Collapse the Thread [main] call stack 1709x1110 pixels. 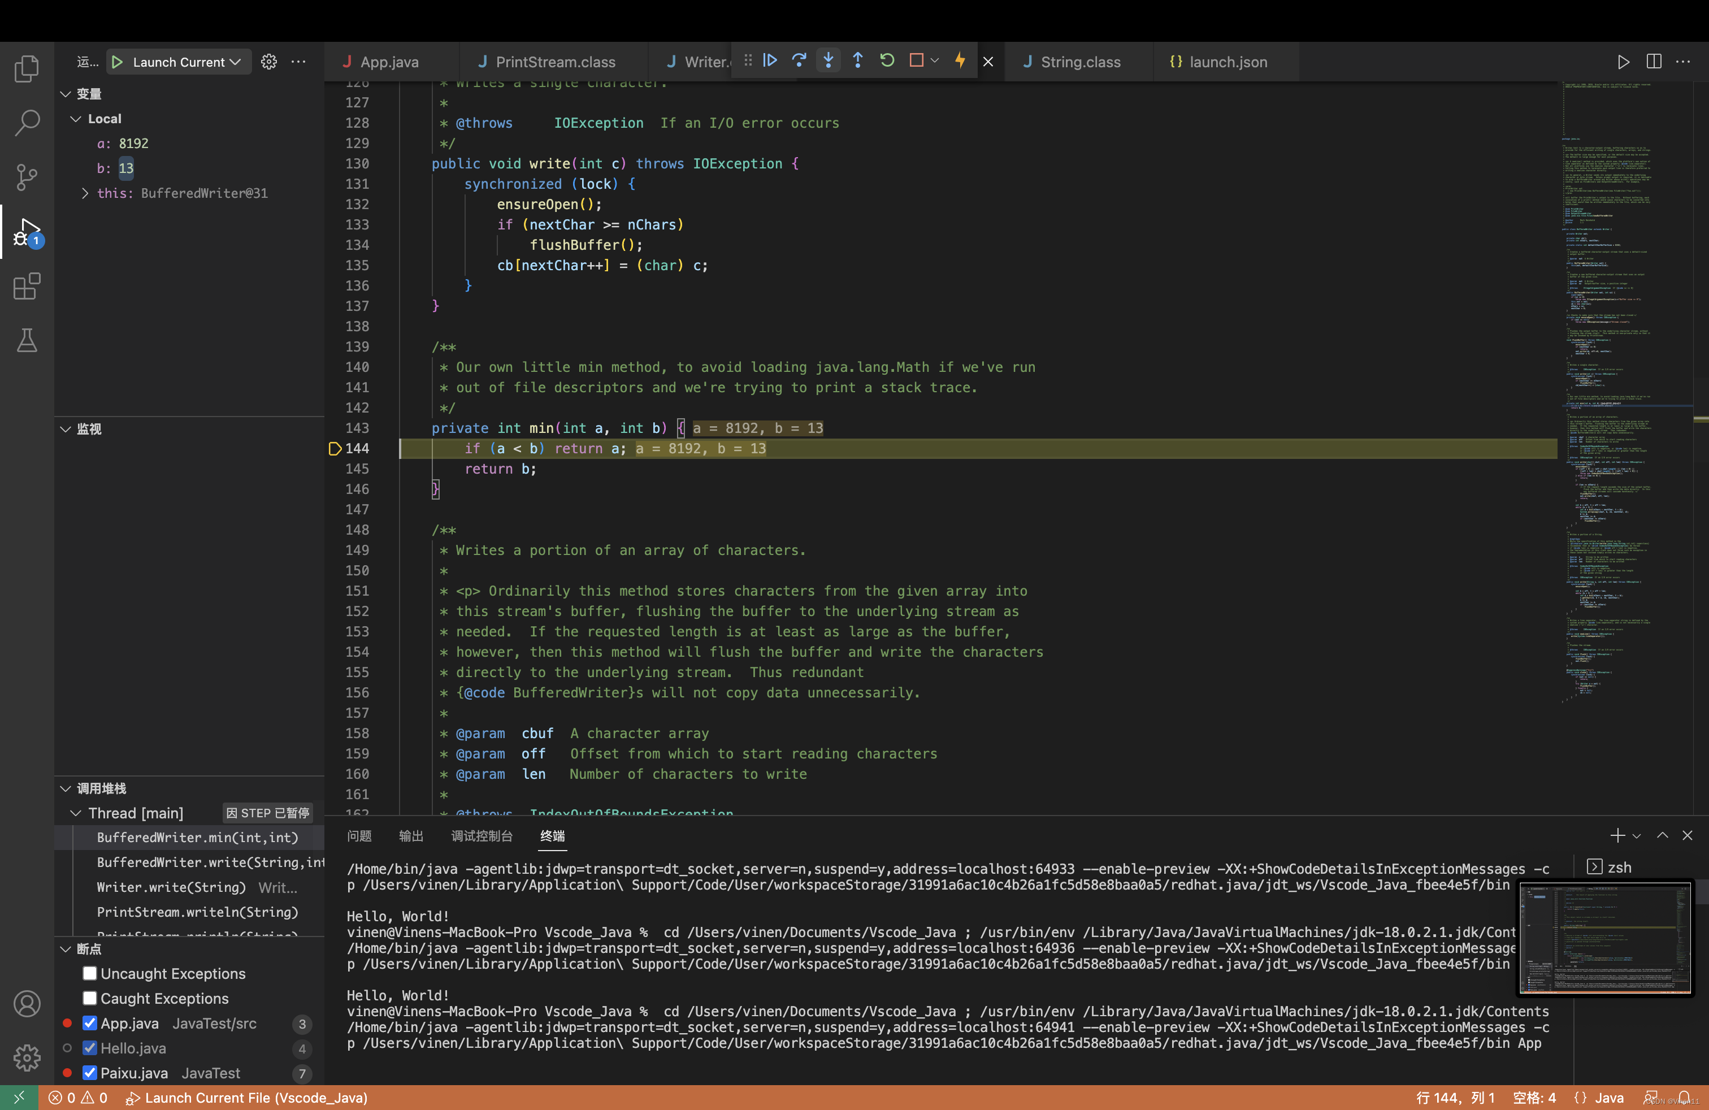[75, 813]
